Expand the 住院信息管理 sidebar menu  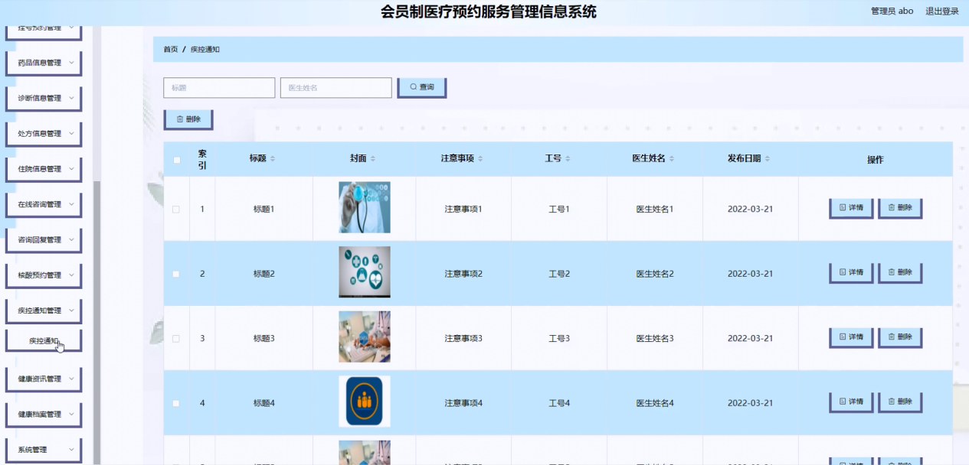coord(44,169)
